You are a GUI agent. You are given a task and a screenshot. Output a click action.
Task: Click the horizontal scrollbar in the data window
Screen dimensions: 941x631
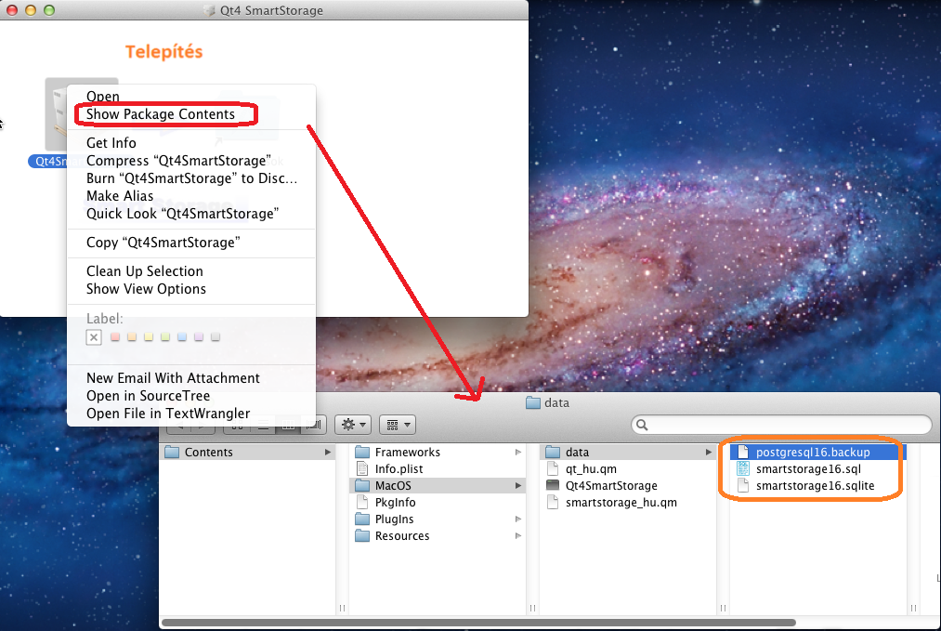pos(479,623)
